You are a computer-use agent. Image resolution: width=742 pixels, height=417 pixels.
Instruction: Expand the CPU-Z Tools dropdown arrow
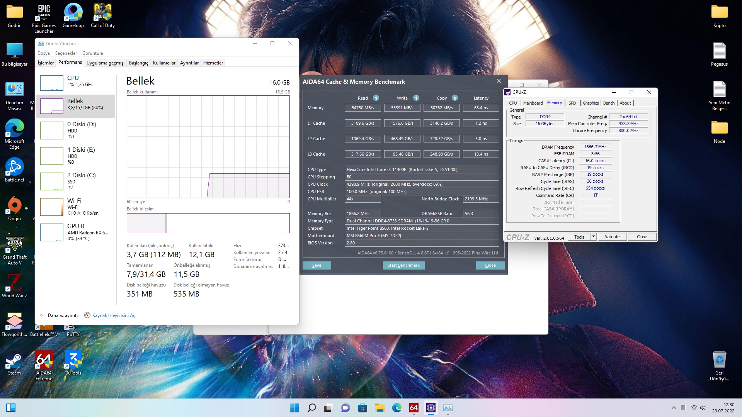[x=593, y=237]
